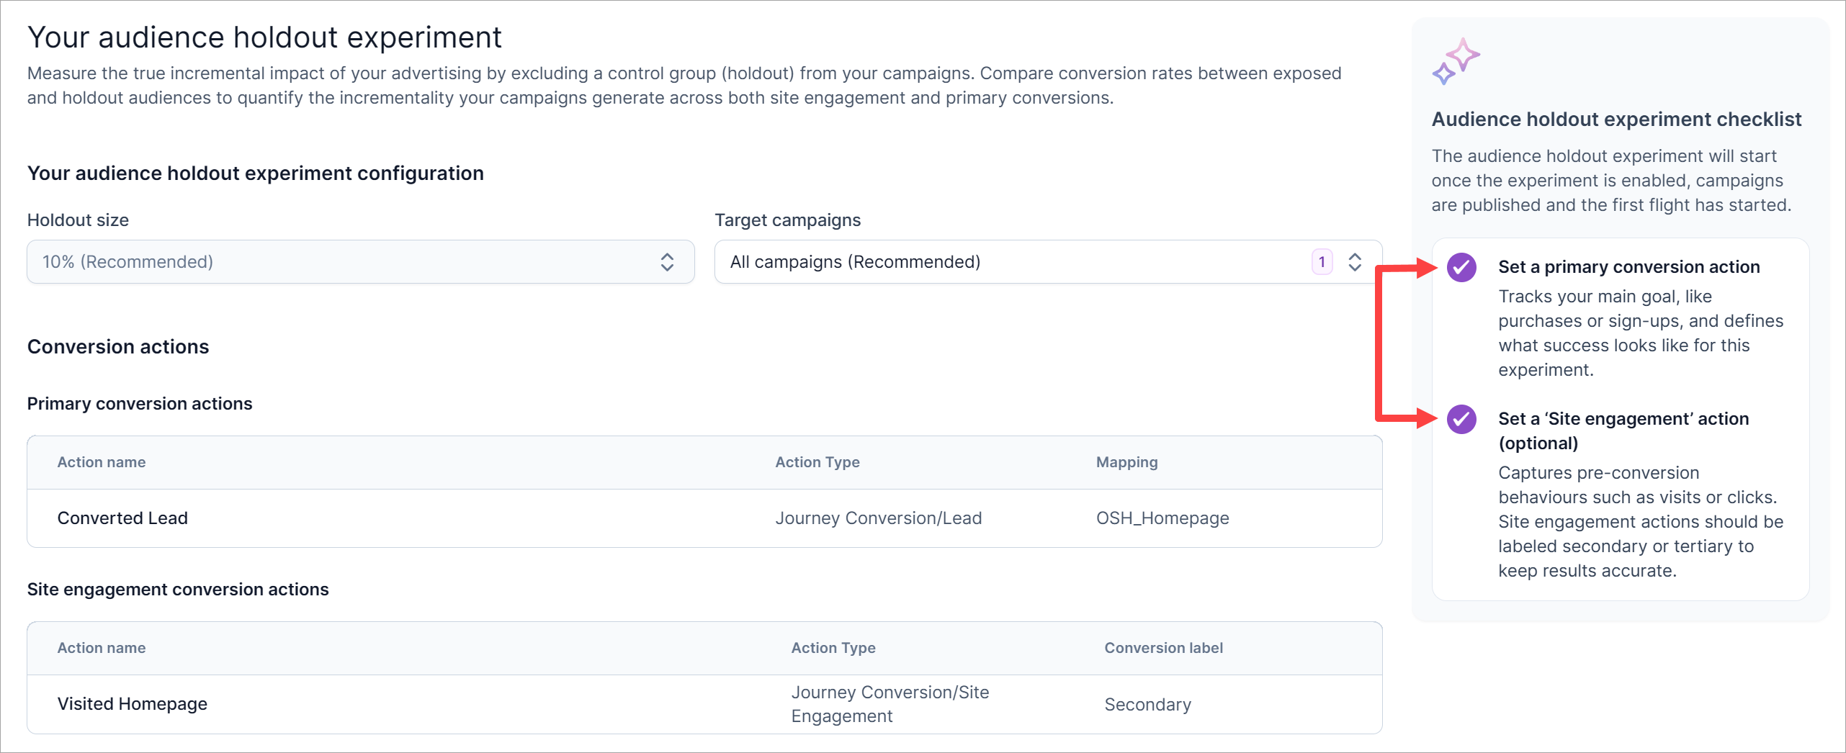
Task: Click the purple '1' badge in Target campaigns
Action: tap(1322, 262)
